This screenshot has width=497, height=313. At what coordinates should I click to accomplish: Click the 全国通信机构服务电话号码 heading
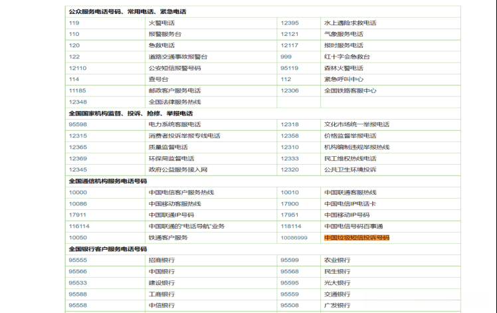[x=108, y=181]
